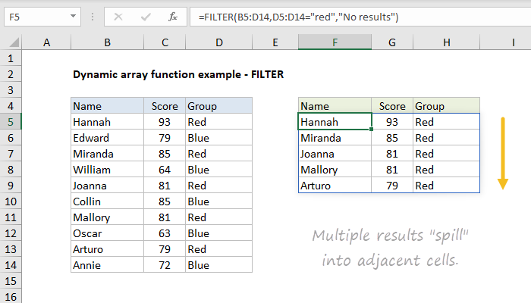Select column F header
This screenshot has width=531, height=303.
click(335, 44)
